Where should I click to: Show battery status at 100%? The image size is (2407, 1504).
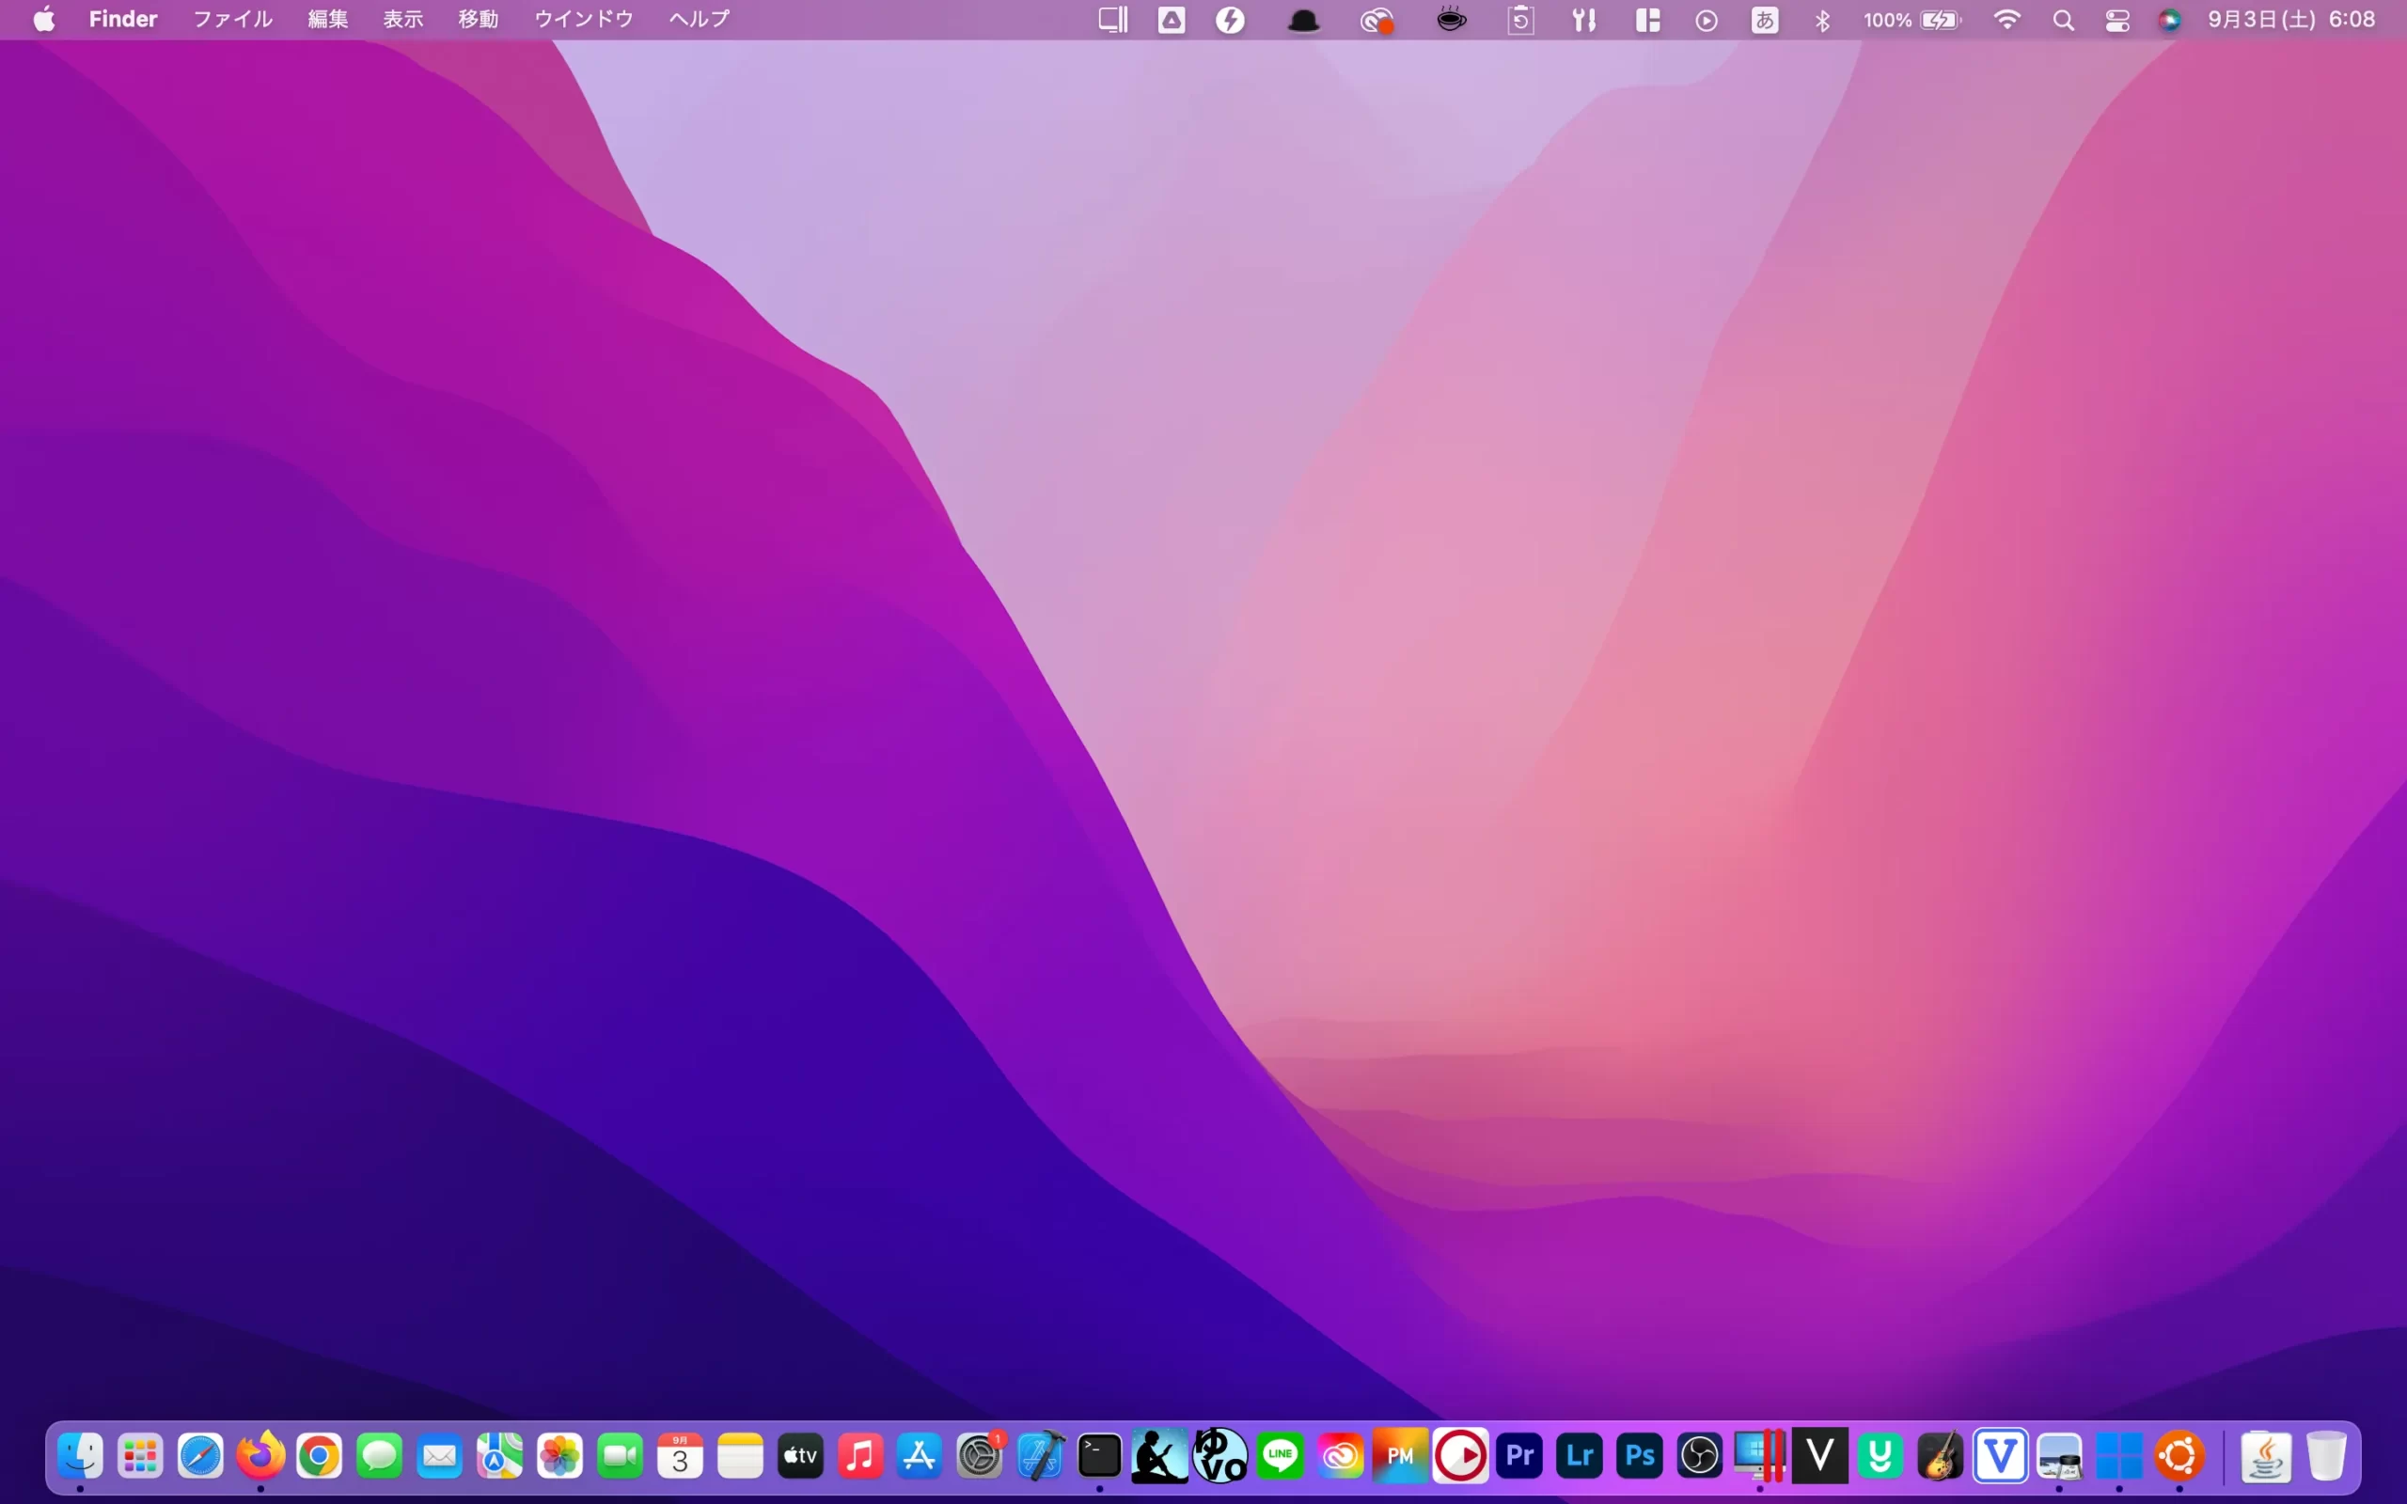[x=1912, y=20]
